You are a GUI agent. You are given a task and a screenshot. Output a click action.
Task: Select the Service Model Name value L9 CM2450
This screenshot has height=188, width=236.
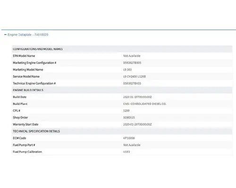[135, 77]
